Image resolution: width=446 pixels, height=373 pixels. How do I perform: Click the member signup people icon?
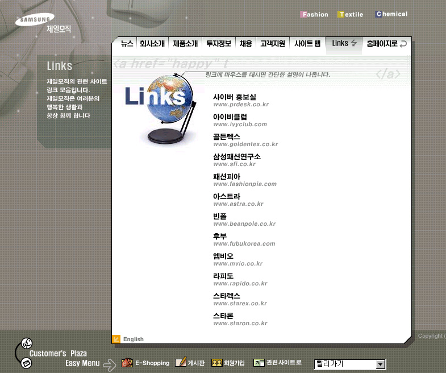[216, 363]
